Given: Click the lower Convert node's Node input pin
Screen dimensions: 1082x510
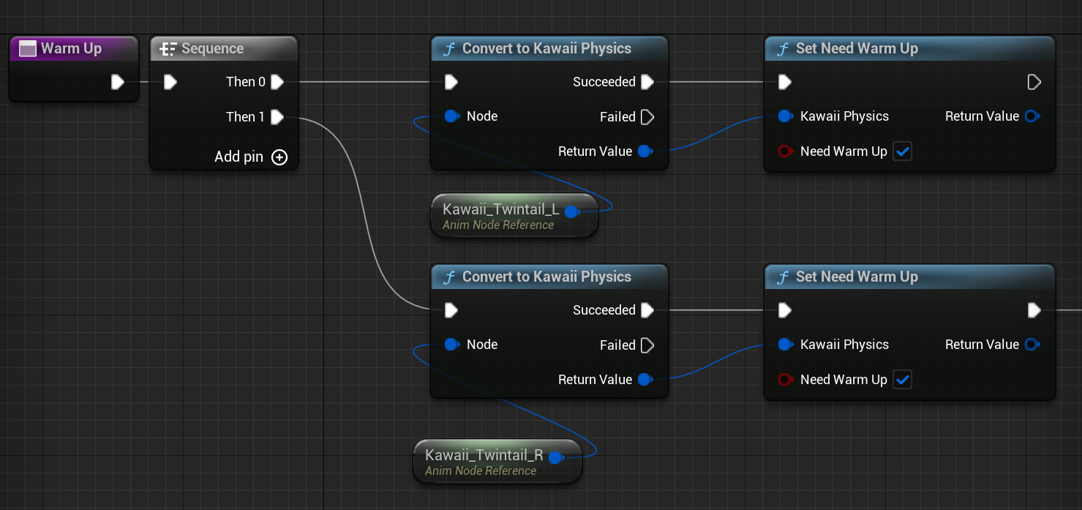Looking at the screenshot, I should click(452, 345).
